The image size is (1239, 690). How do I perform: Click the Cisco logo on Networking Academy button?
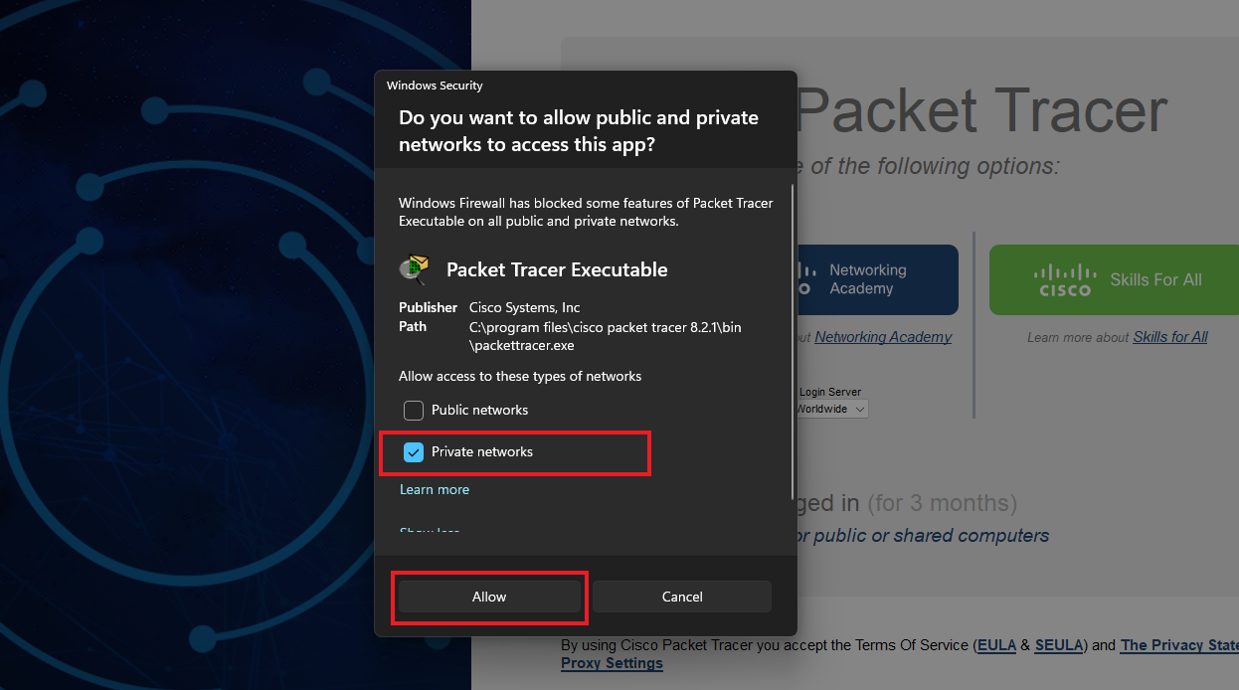pos(804,279)
